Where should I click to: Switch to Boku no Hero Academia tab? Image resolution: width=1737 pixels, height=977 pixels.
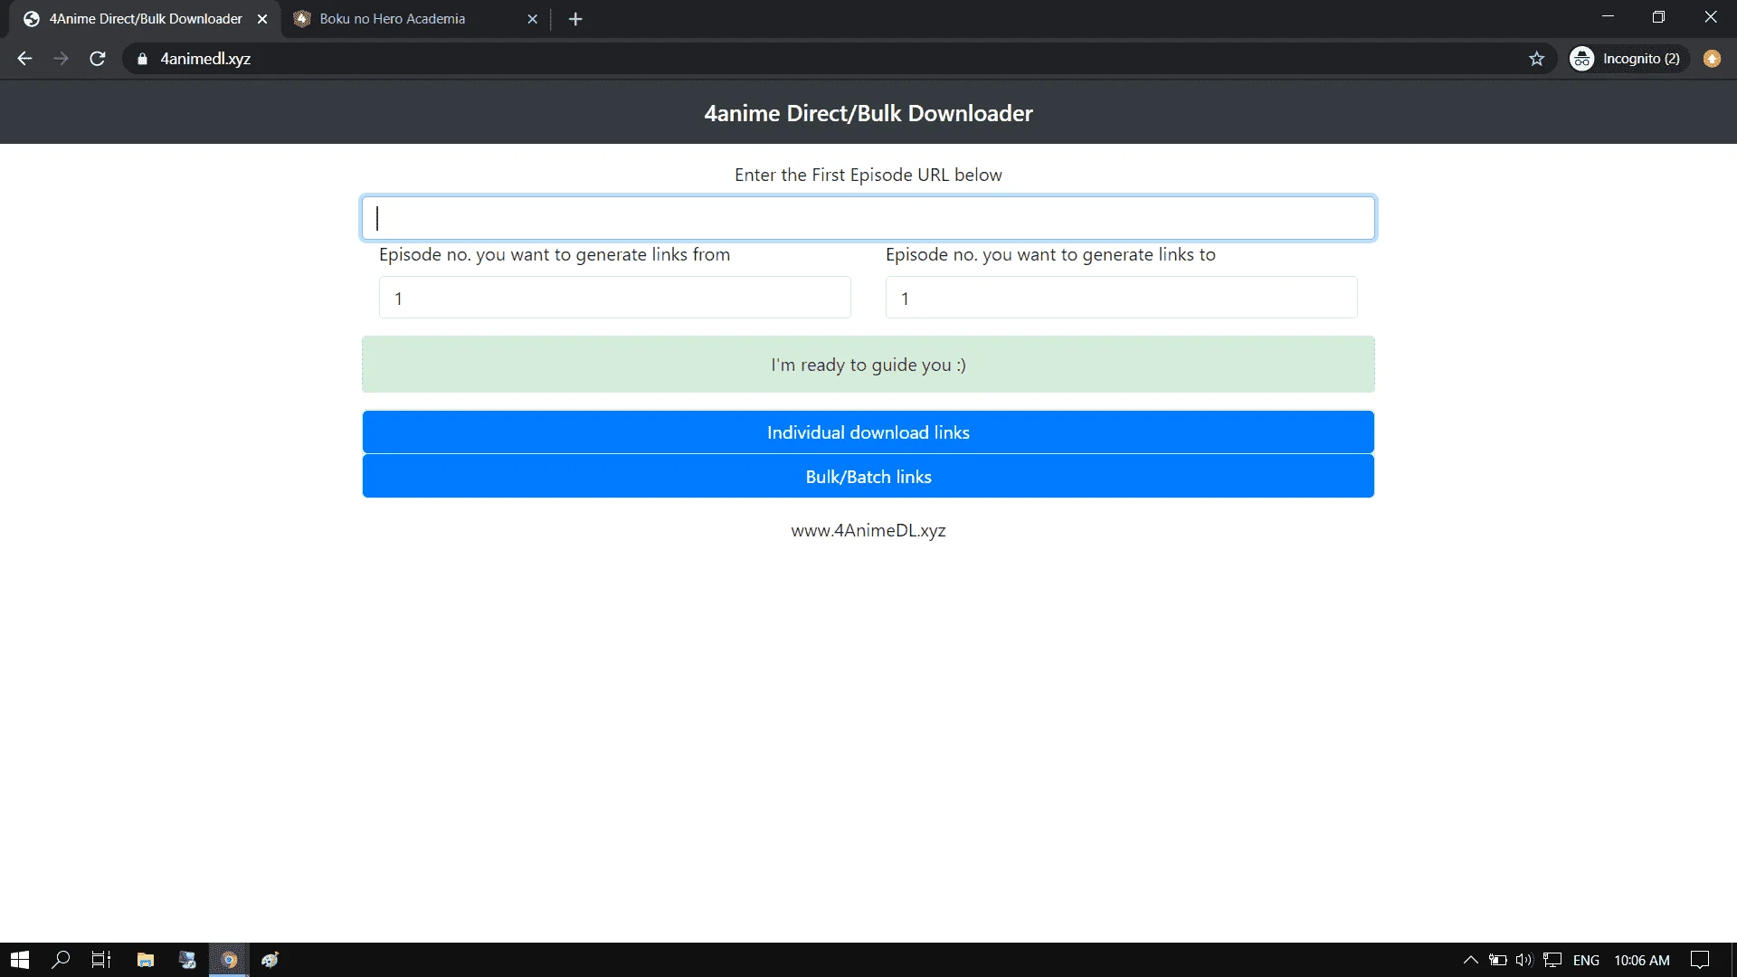tap(416, 19)
